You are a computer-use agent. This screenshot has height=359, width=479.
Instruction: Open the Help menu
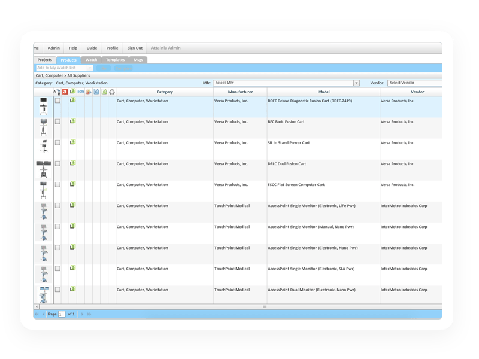73,48
